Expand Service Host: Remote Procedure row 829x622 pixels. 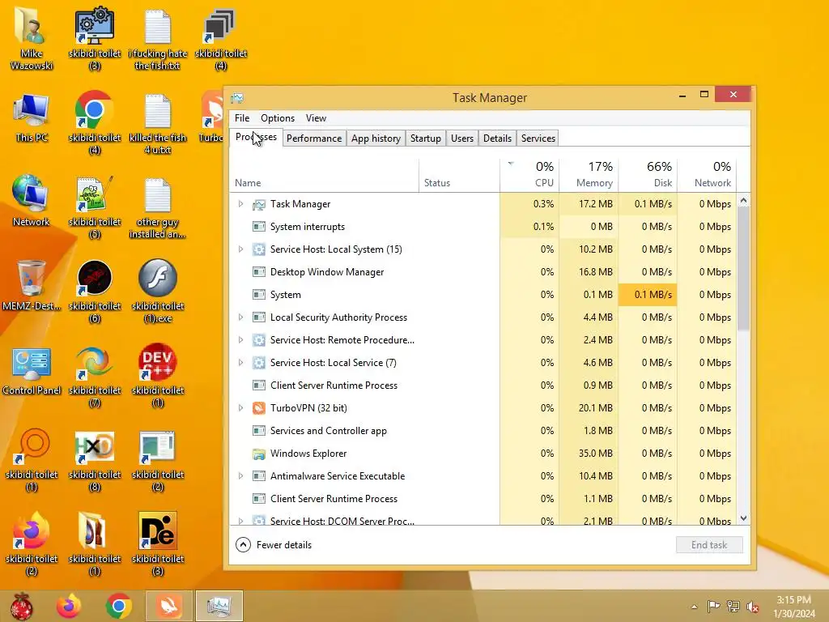(x=240, y=339)
